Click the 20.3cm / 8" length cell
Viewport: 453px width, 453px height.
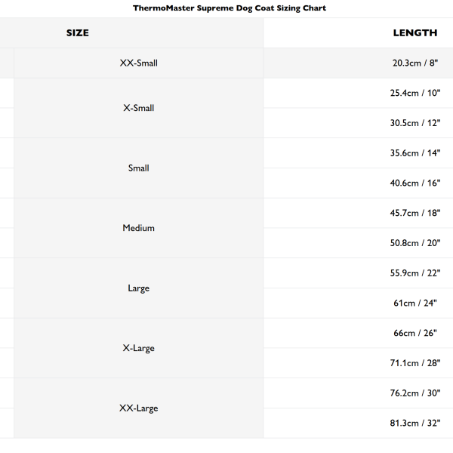pos(414,63)
